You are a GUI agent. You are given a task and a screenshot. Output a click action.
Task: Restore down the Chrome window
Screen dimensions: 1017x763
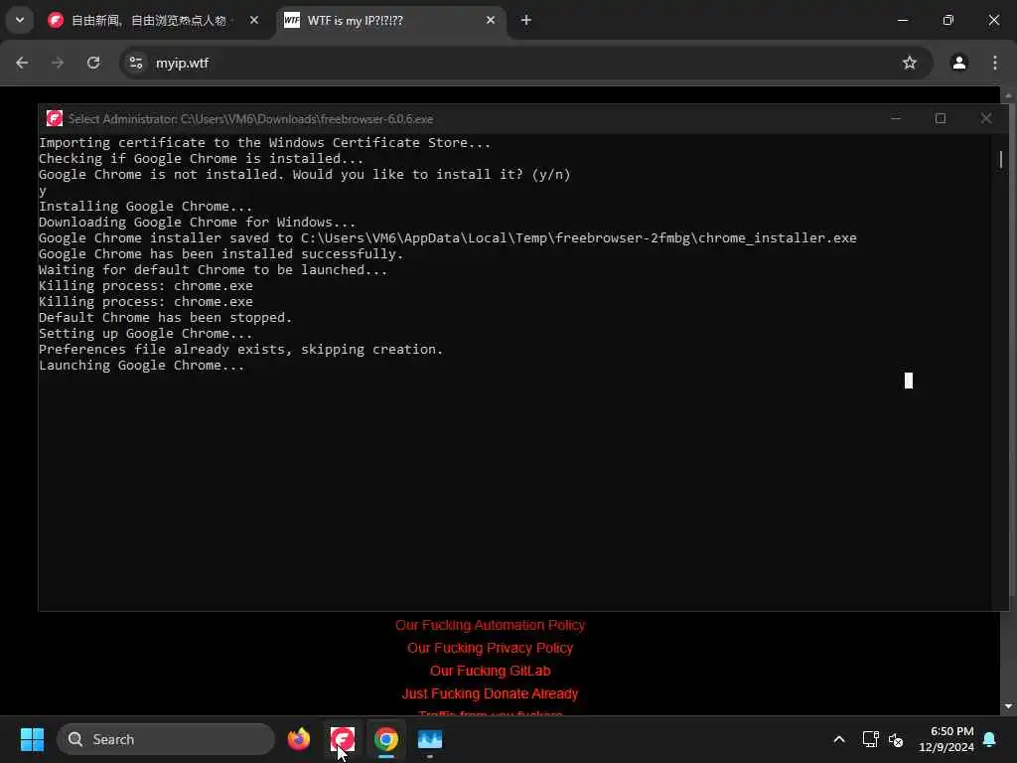pos(948,20)
